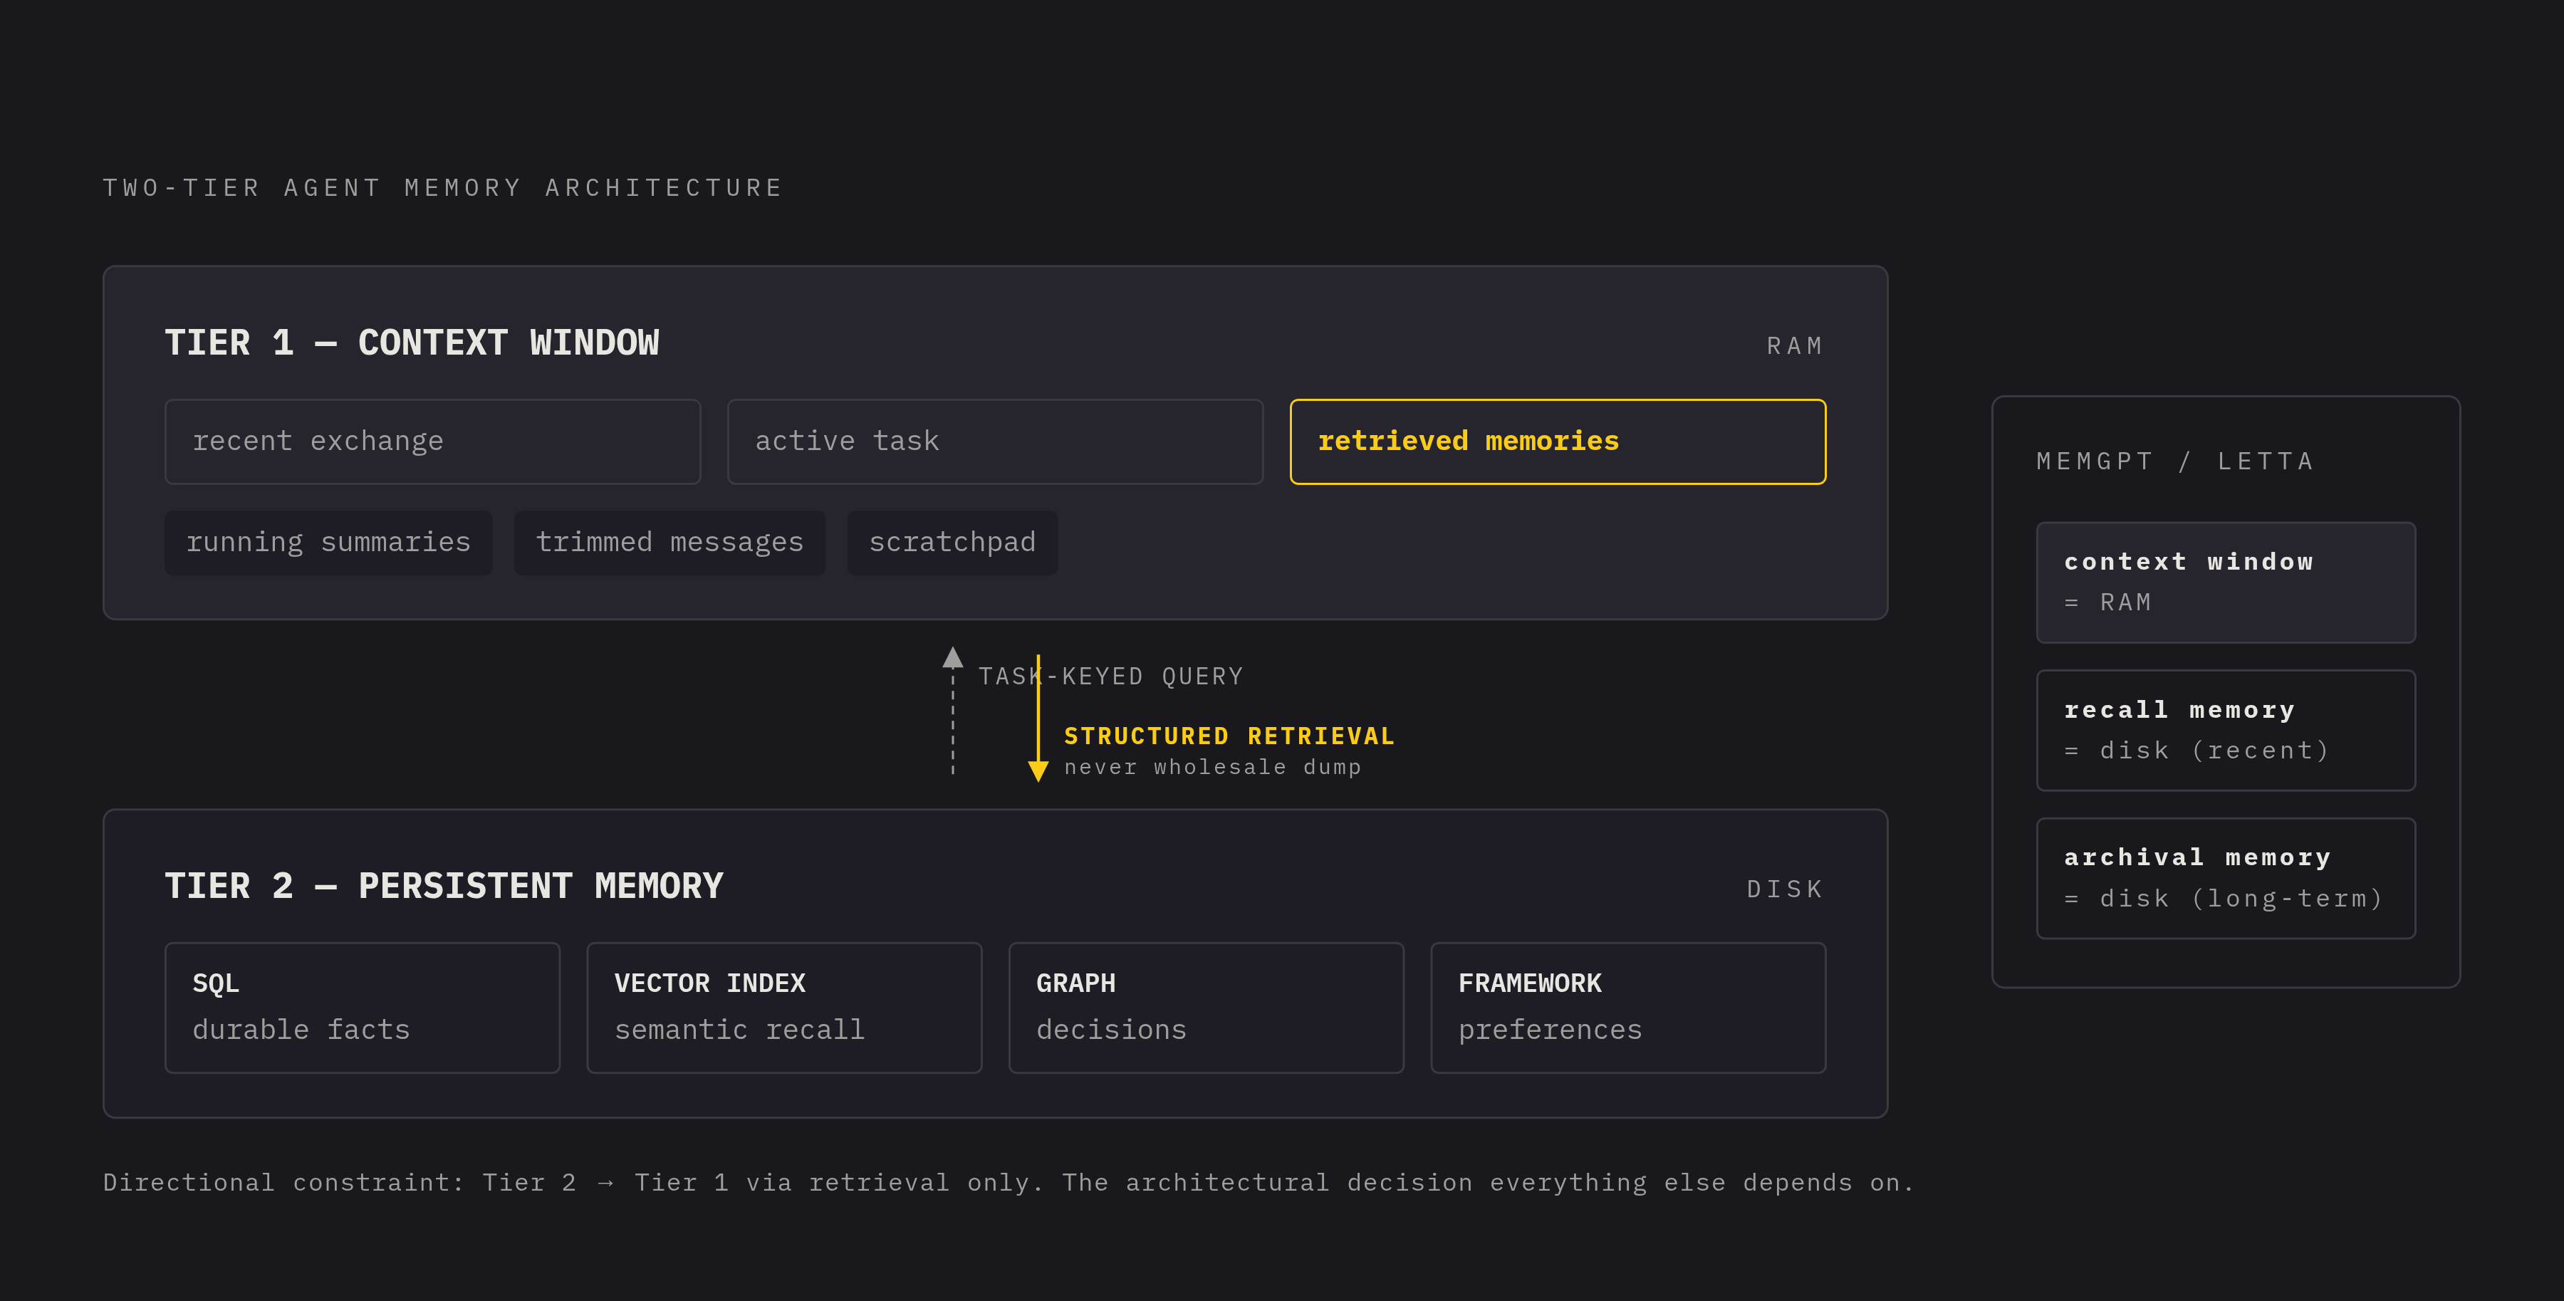Image resolution: width=2564 pixels, height=1301 pixels.
Task: Click the 'DISK' label in Tier 2
Action: point(1785,889)
